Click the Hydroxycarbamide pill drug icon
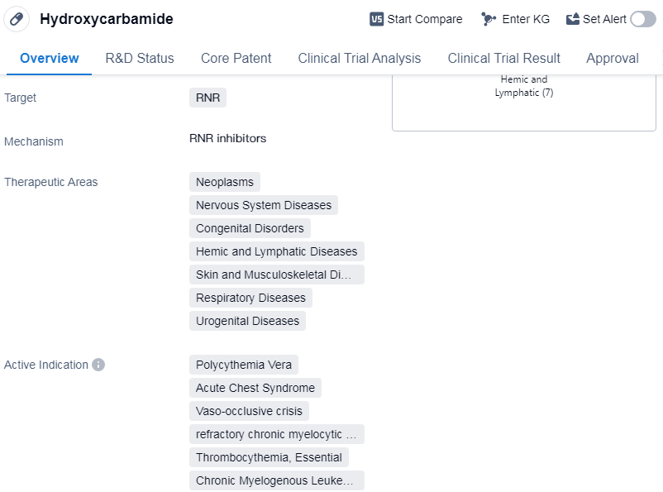663x492 pixels. tap(17, 19)
